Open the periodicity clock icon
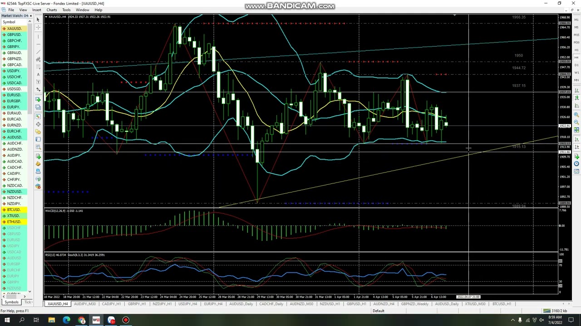Image resolution: width=581 pixels, height=326 pixels. pyautogui.click(x=576, y=164)
